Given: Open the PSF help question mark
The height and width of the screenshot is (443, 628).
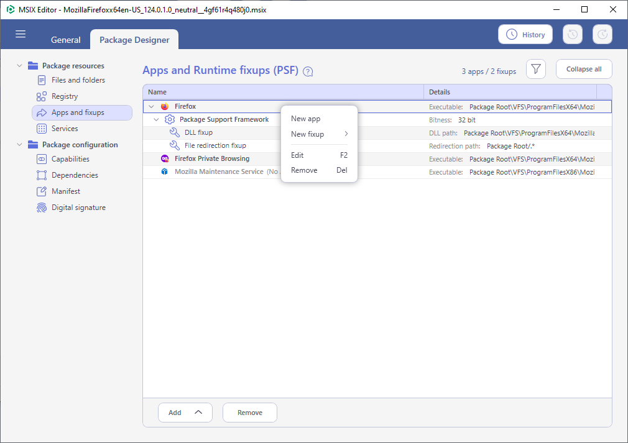Looking at the screenshot, I should pyautogui.click(x=308, y=71).
